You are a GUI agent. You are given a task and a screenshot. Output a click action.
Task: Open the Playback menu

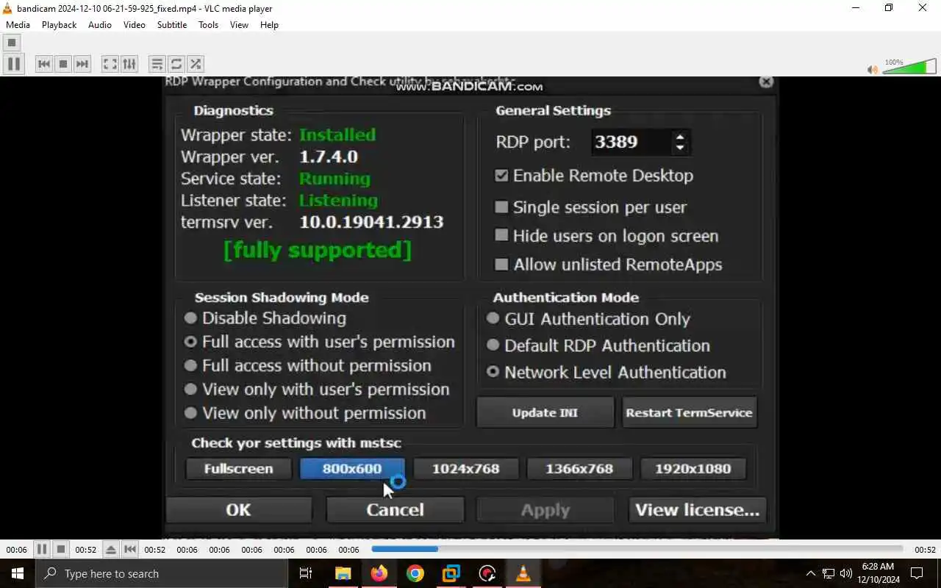coord(59,24)
